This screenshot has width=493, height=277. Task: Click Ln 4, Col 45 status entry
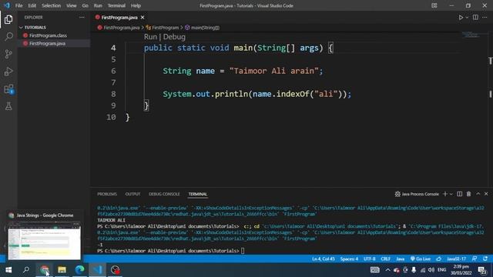(x=324, y=259)
